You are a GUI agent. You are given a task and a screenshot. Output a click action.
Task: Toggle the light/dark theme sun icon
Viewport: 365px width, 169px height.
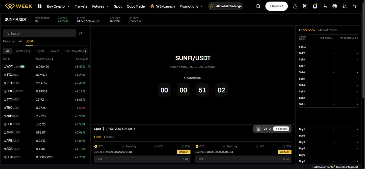pos(345,6)
